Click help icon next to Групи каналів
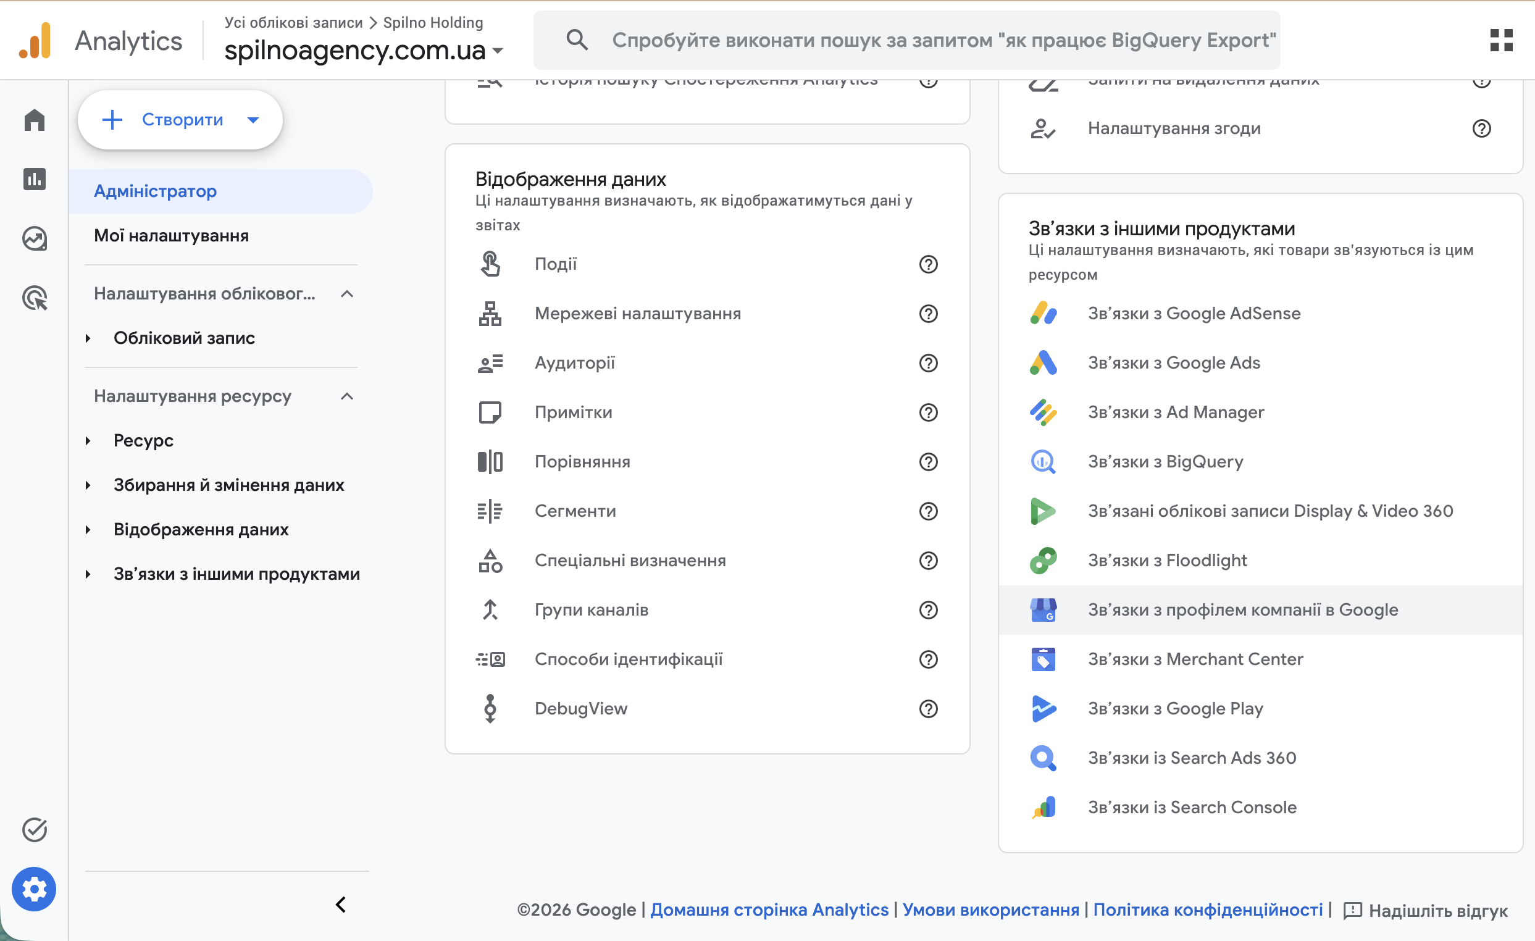Image resolution: width=1535 pixels, height=941 pixels. (928, 609)
